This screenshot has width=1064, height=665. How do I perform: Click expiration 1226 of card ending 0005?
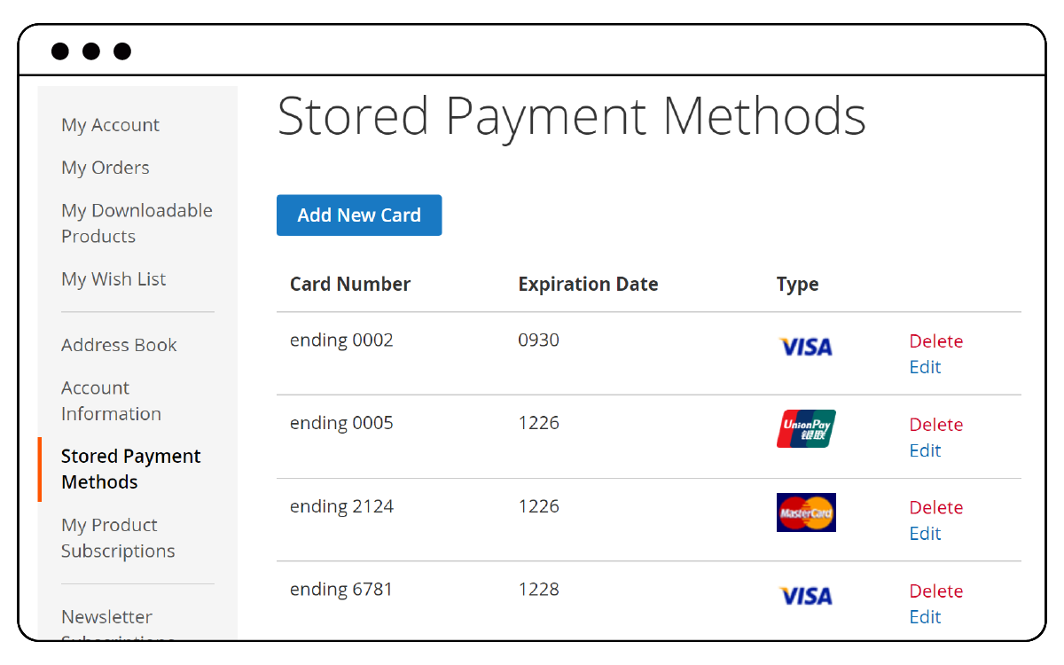coord(538,423)
